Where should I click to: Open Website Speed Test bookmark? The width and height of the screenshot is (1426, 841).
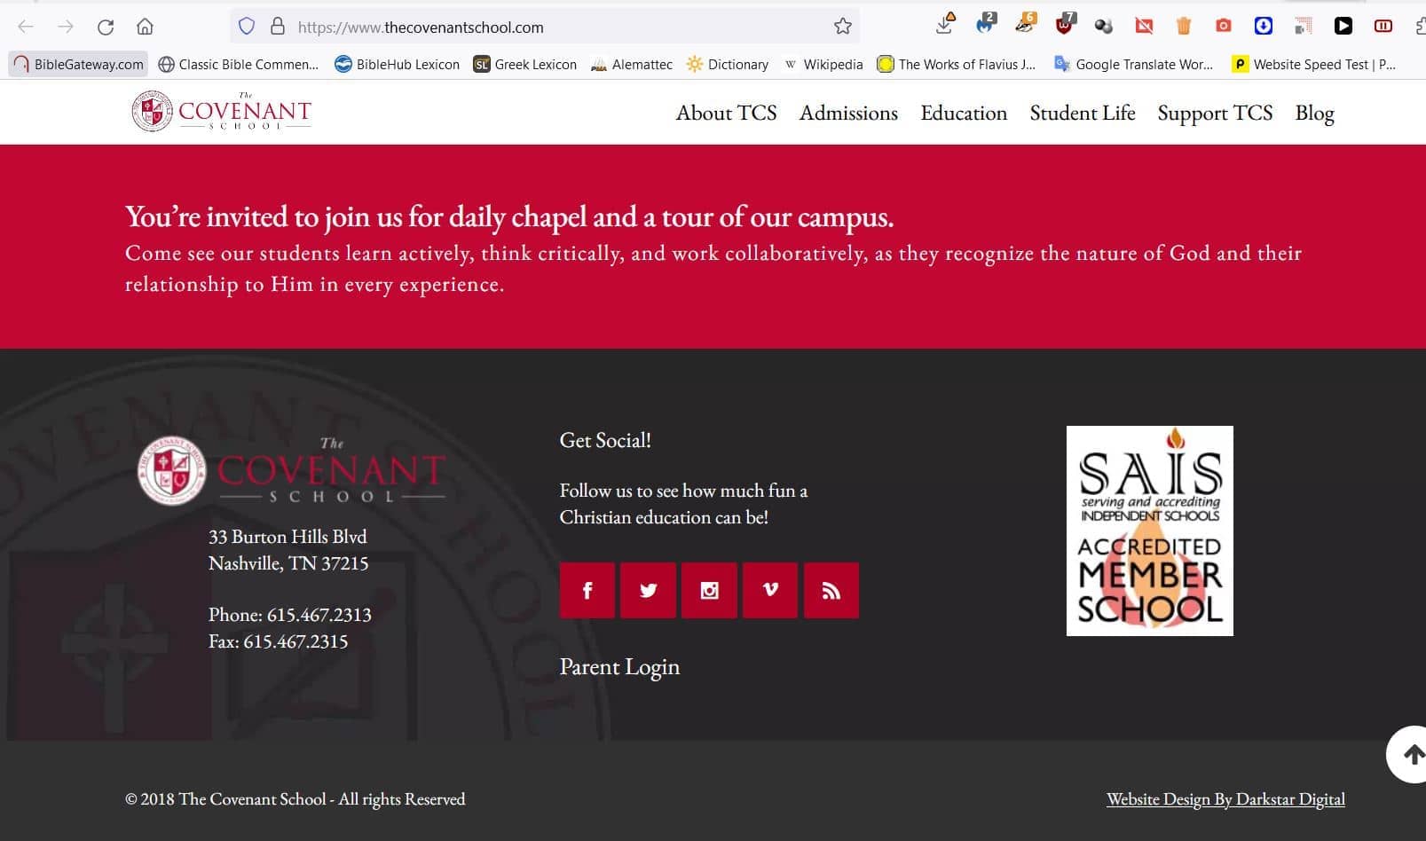click(x=1314, y=64)
